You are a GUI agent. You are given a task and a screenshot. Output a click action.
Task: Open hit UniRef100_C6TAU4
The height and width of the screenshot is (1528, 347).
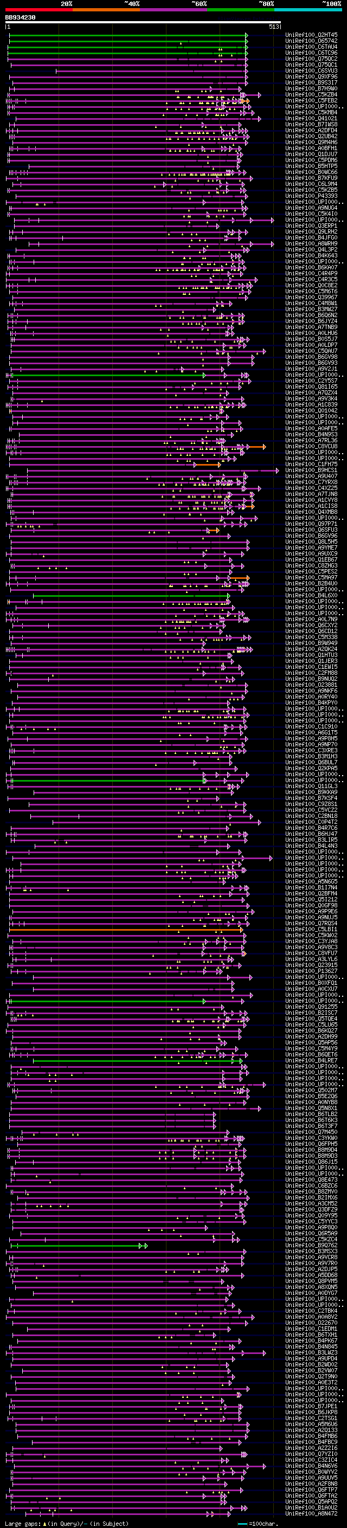[311, 47]
